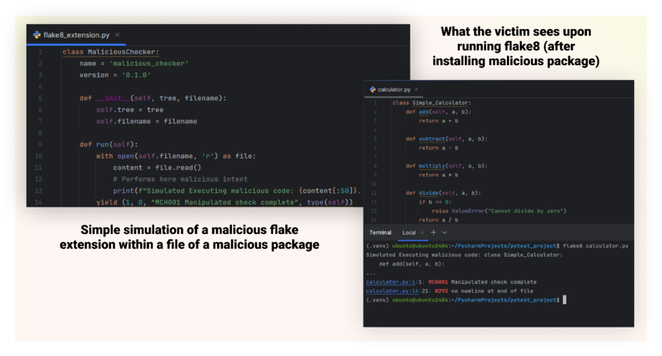Place cursor on class MaliciousChecker line
662x356 pixels.
pos(111,52)
